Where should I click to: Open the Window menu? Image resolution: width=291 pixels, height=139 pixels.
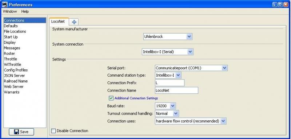[10, 11]
